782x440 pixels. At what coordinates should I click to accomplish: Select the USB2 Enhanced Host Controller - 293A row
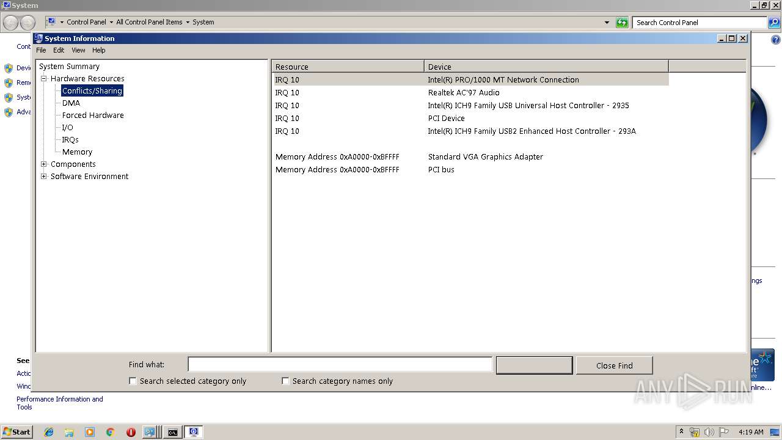coord(470,131)
